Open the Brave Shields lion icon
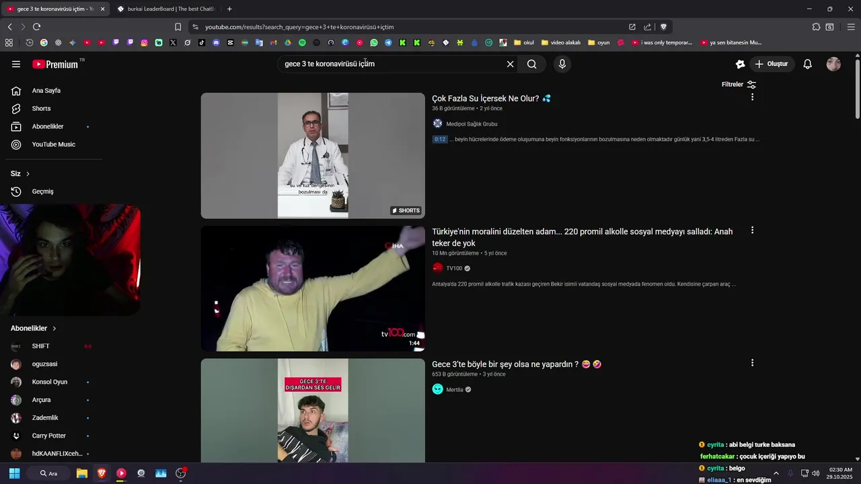 [663, 27]
